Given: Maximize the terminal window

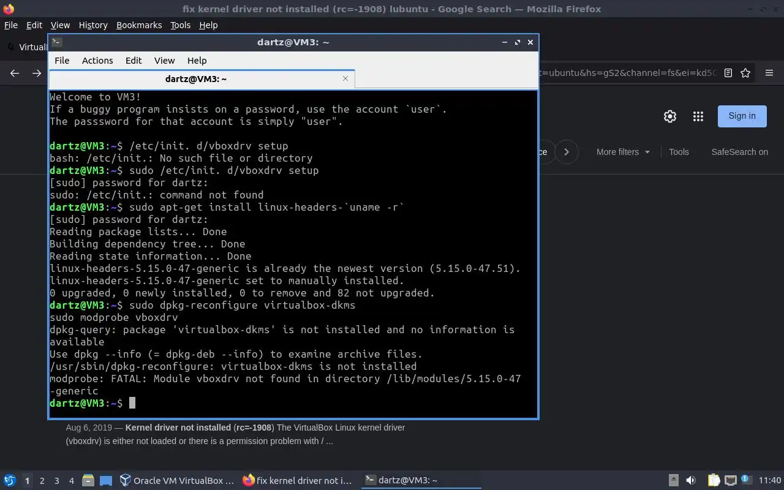Looking at the screenshot, I should (518, 42).
